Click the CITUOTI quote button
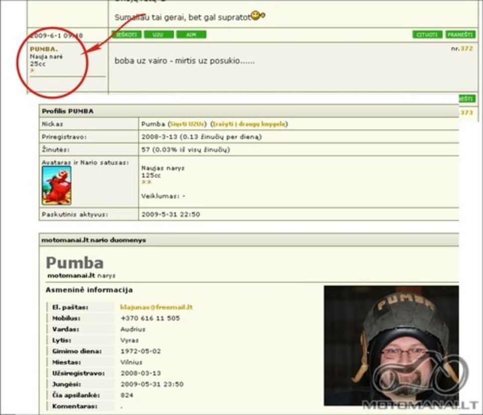Screen dimensions: 483x415 (x=427, y=34)
